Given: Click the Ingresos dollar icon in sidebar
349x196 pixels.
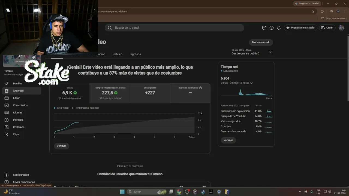Looking at the screenshot, I should pyautogui.click(x=7, y=120).
